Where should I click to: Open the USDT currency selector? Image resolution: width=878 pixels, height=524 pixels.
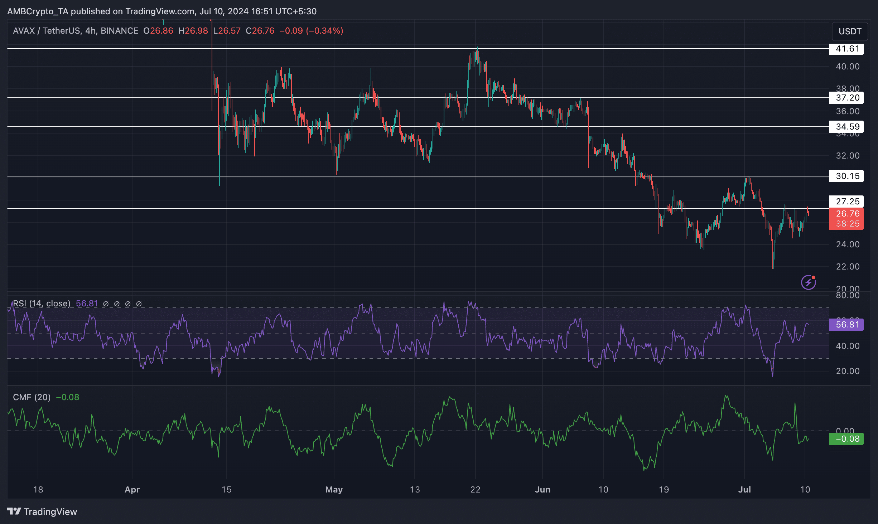[850, 31]
